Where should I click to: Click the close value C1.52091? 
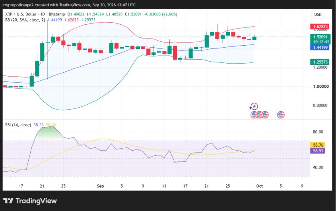[x=133, y=14]
